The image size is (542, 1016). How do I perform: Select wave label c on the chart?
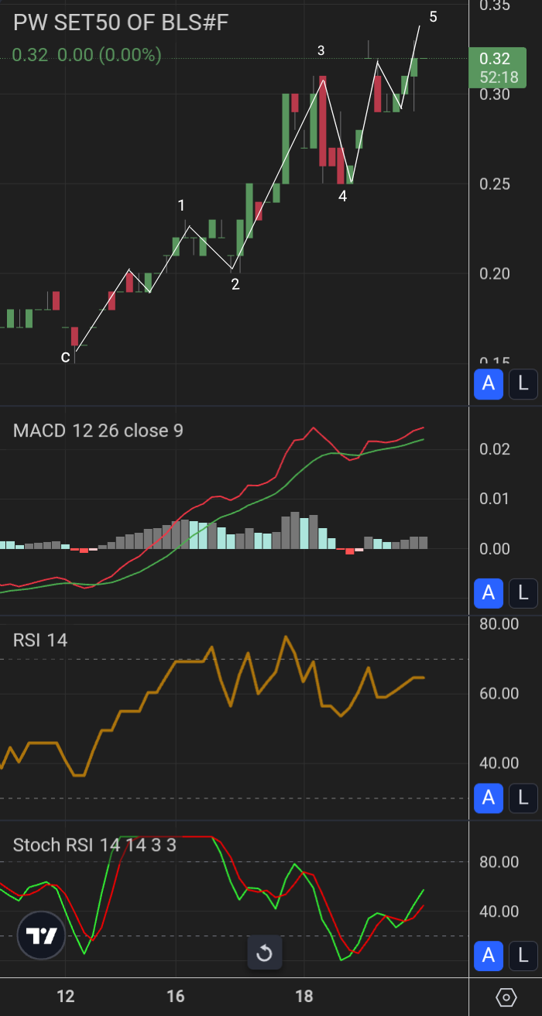(x=66, y=357)
